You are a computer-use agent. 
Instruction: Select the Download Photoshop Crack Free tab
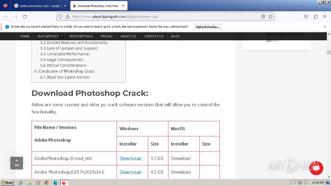[x=98, y=6]
